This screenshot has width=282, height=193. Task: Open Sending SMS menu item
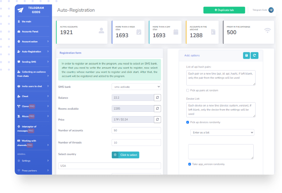pyautogui.click(x=29, y=62)
